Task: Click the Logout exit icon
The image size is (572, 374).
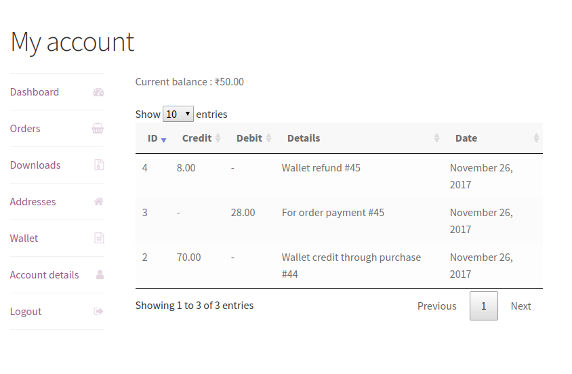Action: pyautogui.click(x=99, y=312)
